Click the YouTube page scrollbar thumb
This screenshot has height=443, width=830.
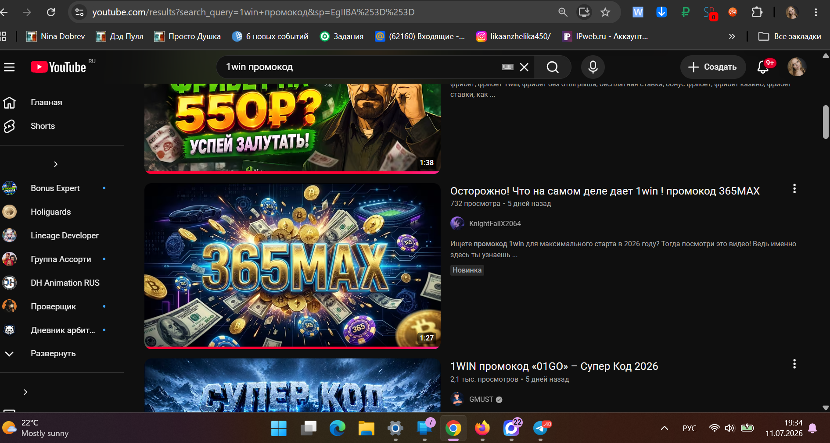coord(826,122)
